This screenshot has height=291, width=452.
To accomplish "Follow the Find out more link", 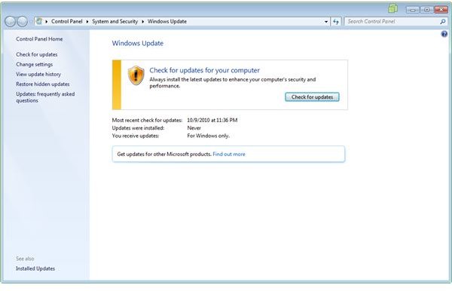I will point(229,154).
